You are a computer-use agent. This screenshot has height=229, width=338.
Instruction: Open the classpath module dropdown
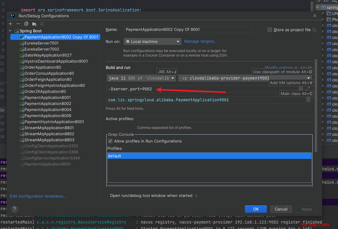[245, 78]
